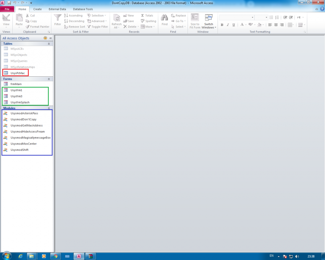Apply the numbered list icon

(x=277, y=18)
